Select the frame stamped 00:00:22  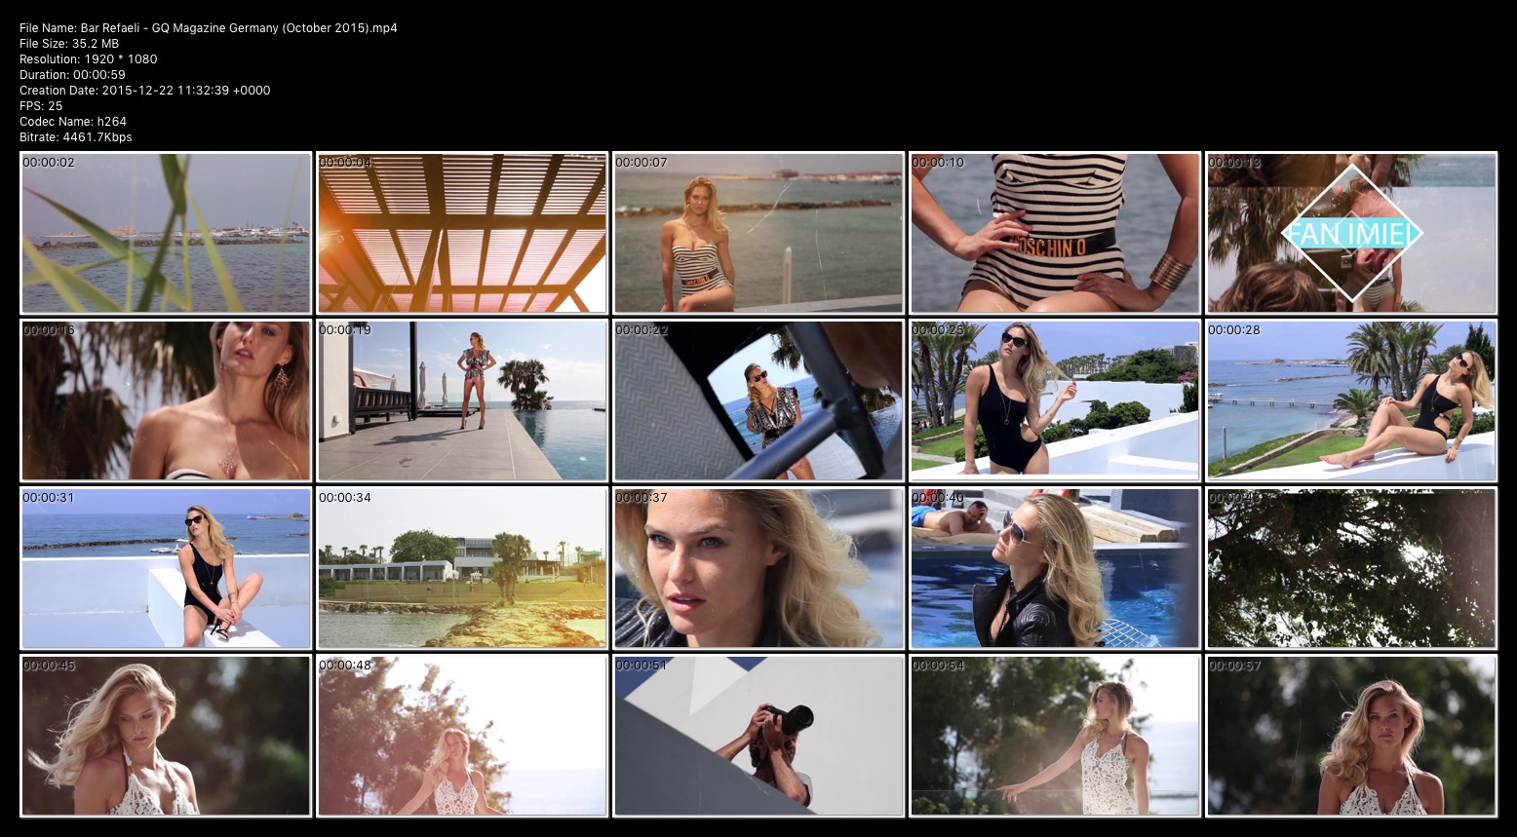[758, 400]
